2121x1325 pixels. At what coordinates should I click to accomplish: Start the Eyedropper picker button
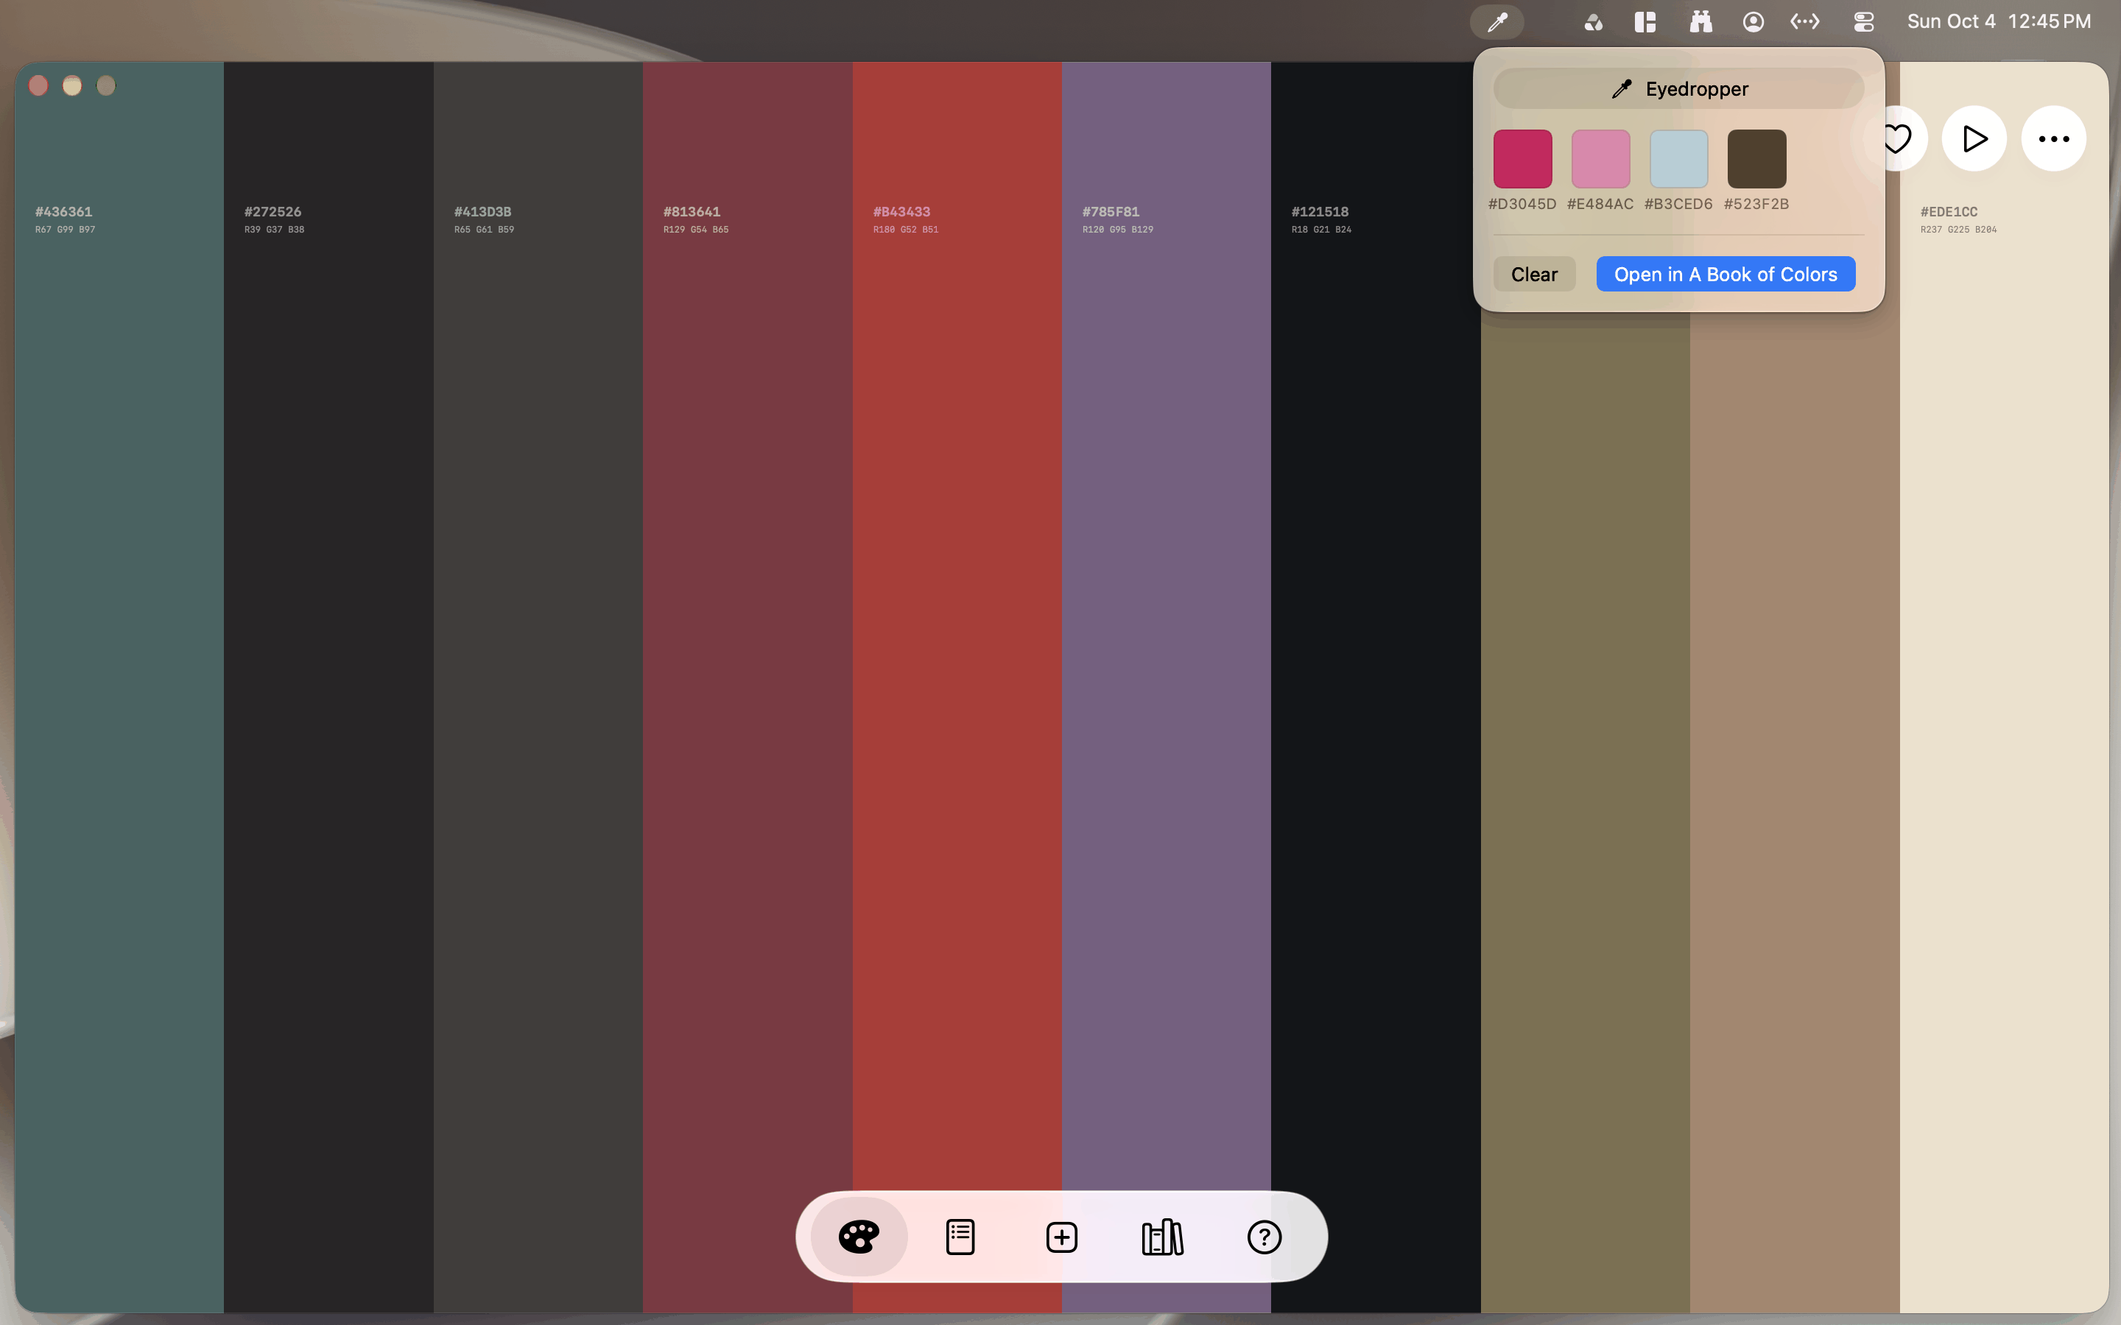pyautogui.click(x=1678, y=88)
